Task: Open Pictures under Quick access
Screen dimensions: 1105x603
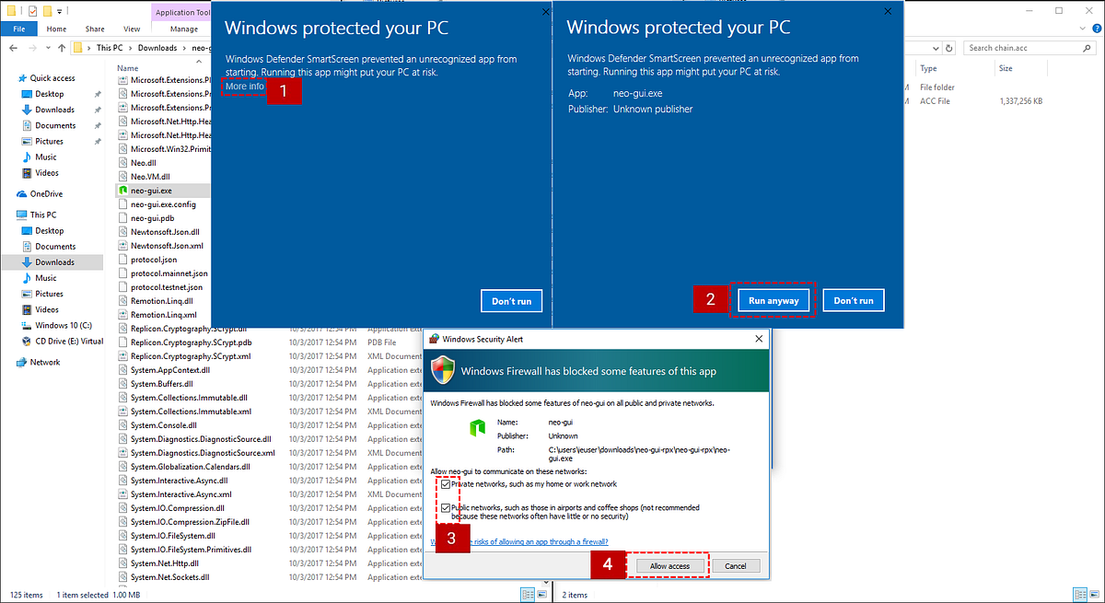Action: click(x=50, y=141)
